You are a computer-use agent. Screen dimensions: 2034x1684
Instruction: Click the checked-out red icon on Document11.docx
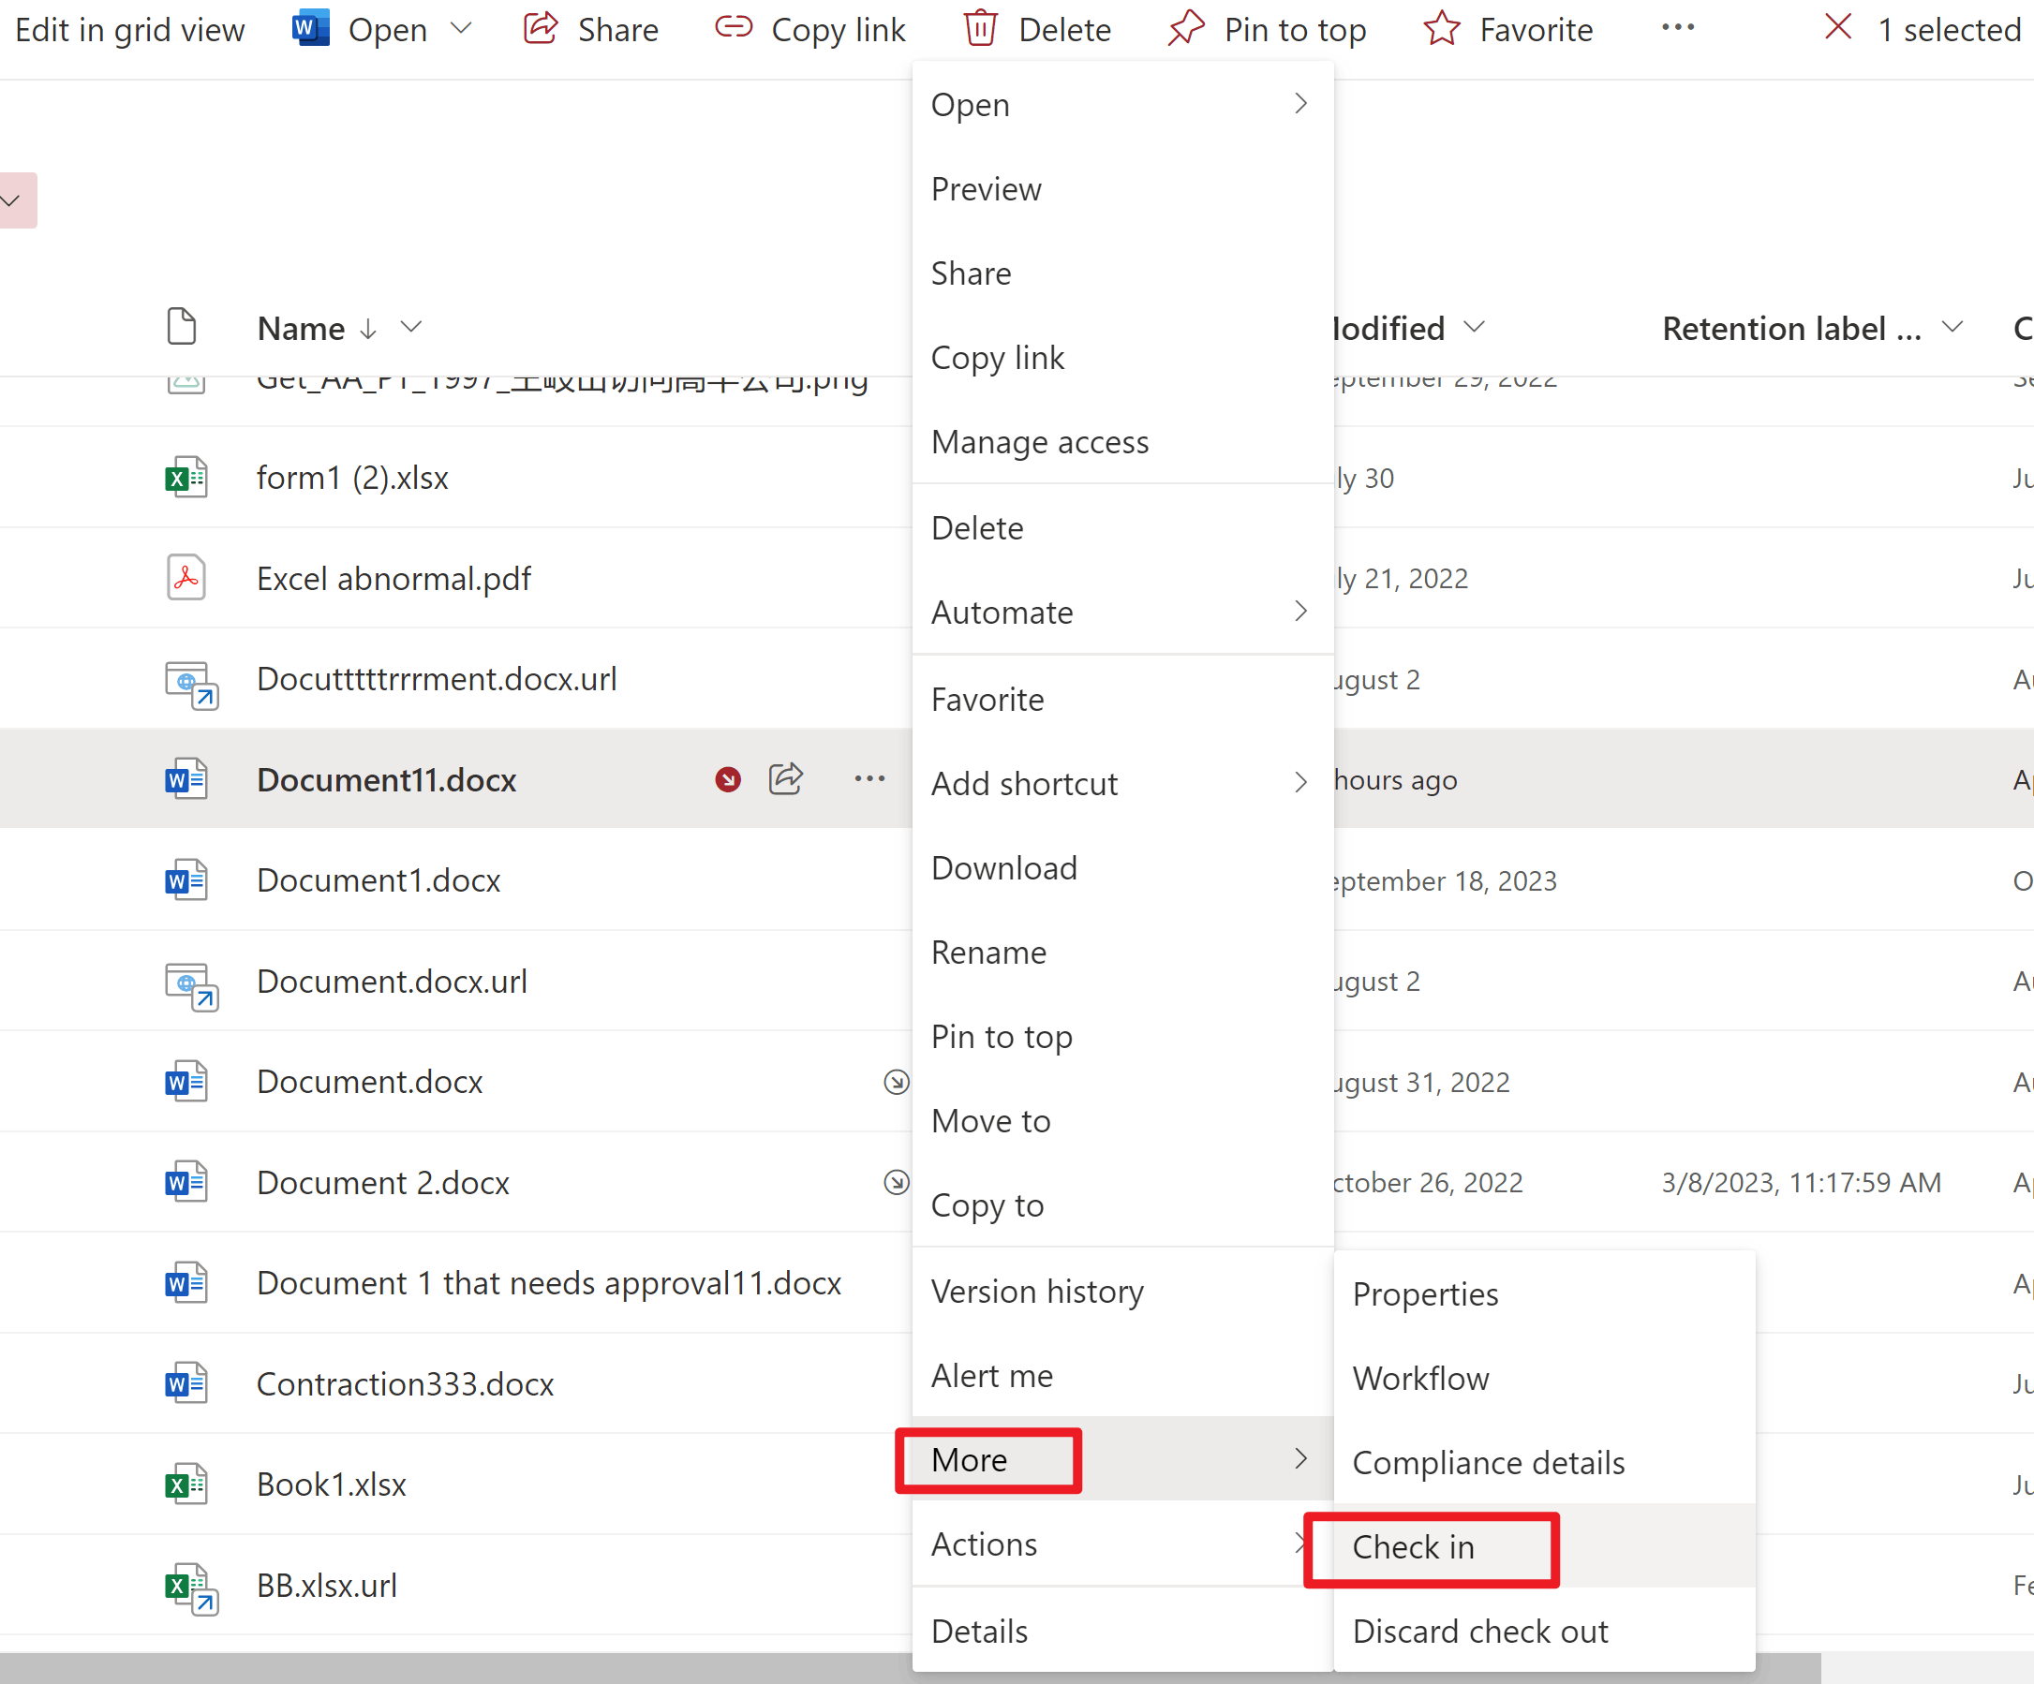(x=727, y=779)
